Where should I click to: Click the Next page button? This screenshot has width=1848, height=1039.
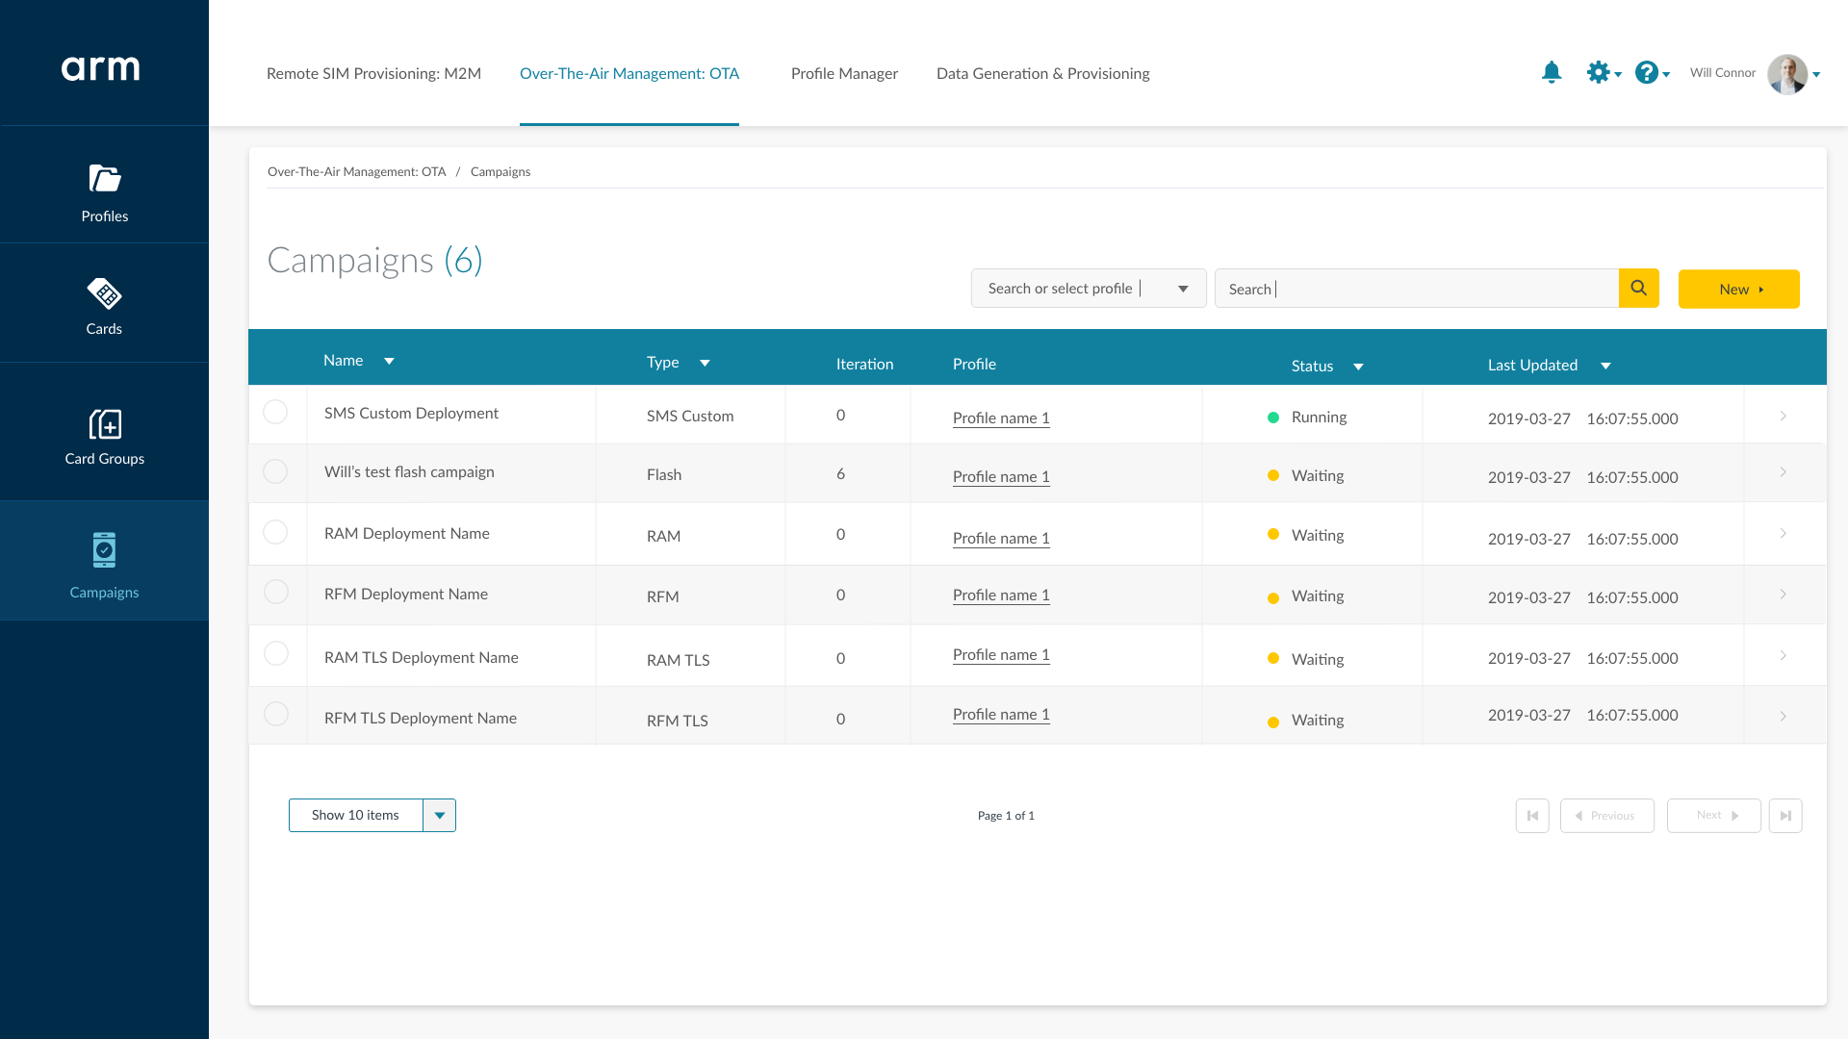click(1714, 816)
